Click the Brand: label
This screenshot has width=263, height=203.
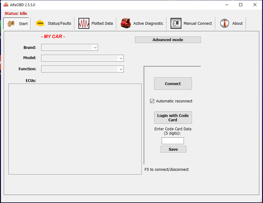(30, 48)
